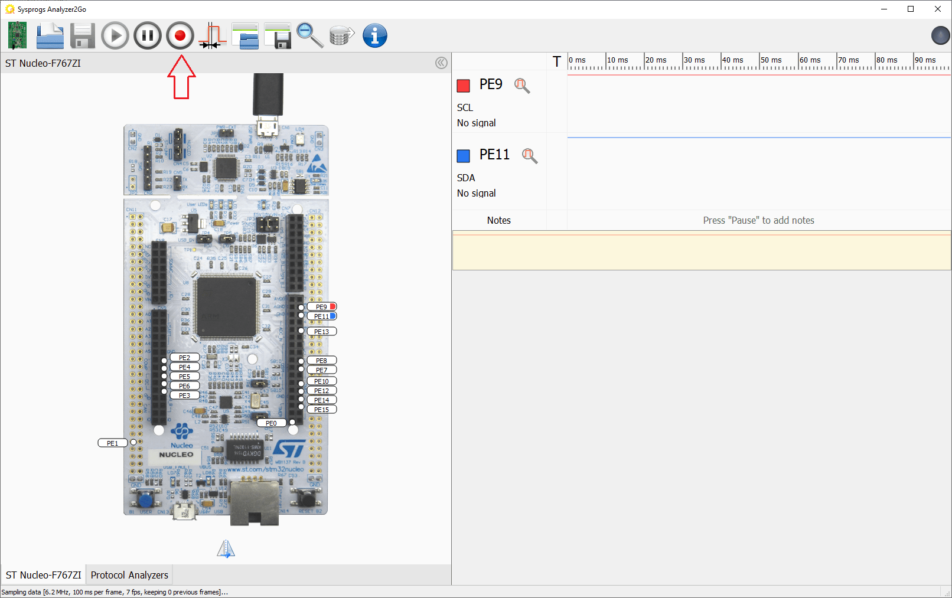The image size is (952, 598).
Task: Click the ST Nucleo-F767ZI panel header
Action: coord(43,63)
